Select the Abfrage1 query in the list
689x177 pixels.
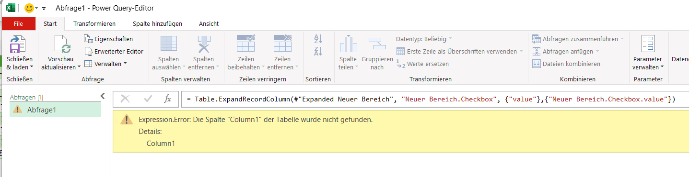[x=56, y=110]
